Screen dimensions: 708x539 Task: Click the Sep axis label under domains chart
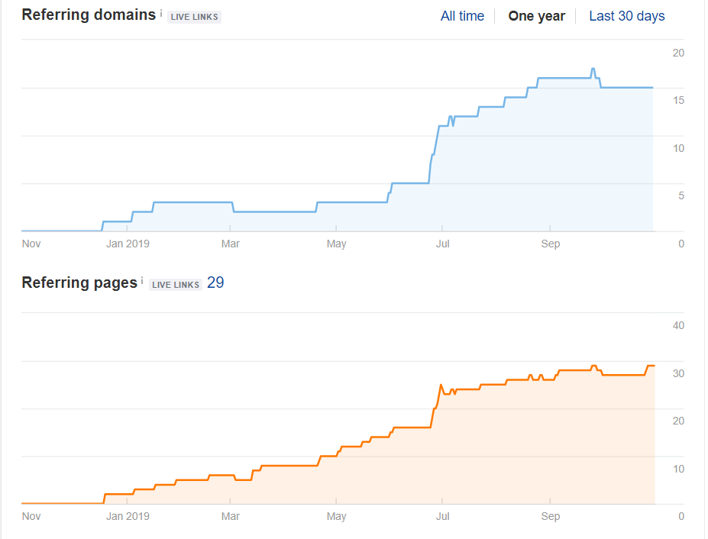[x=550, y=244]
